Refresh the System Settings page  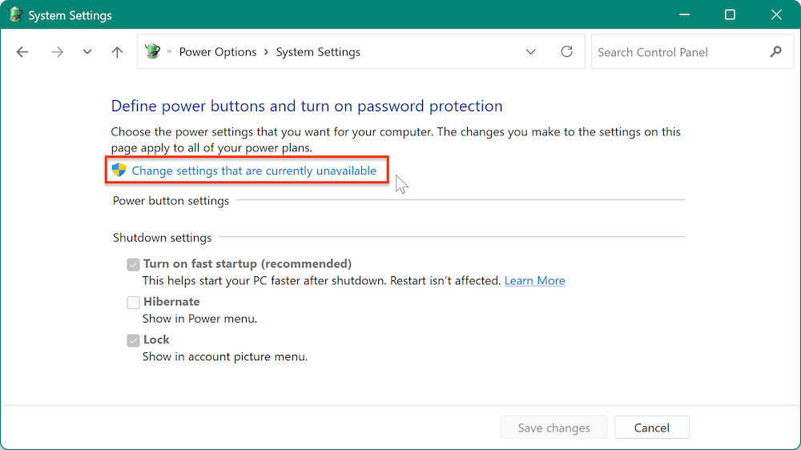click(566, 51)
